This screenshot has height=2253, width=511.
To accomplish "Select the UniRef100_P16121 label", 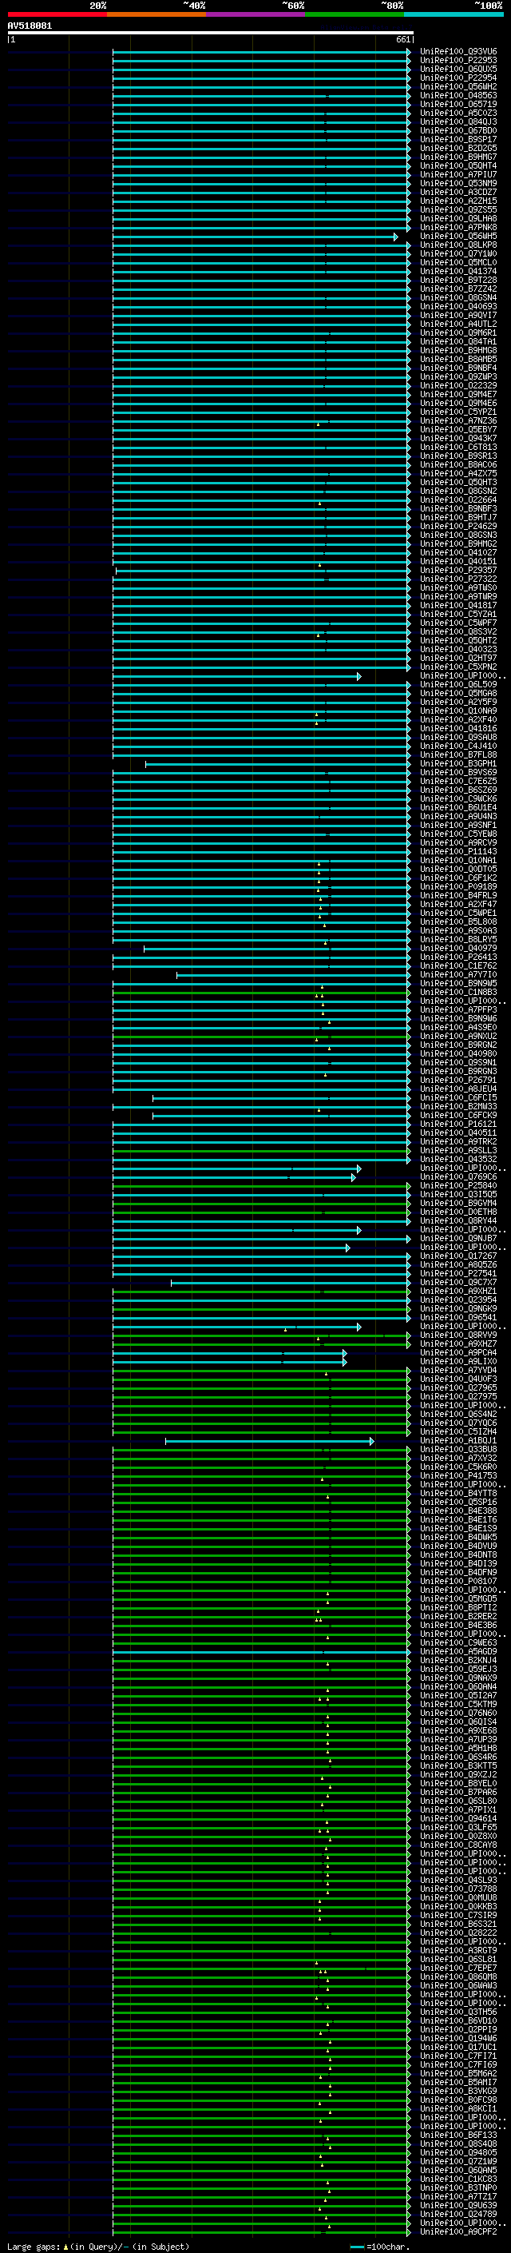I will tap(458, 1124).
